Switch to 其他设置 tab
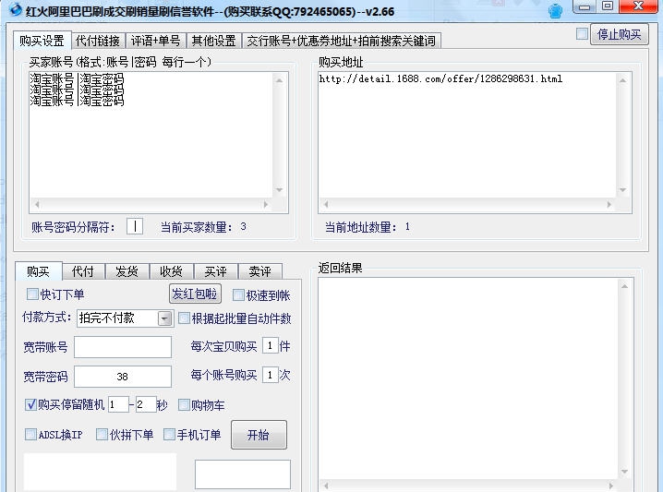This screenshot has height=492, width=663. tap(214, 41)
